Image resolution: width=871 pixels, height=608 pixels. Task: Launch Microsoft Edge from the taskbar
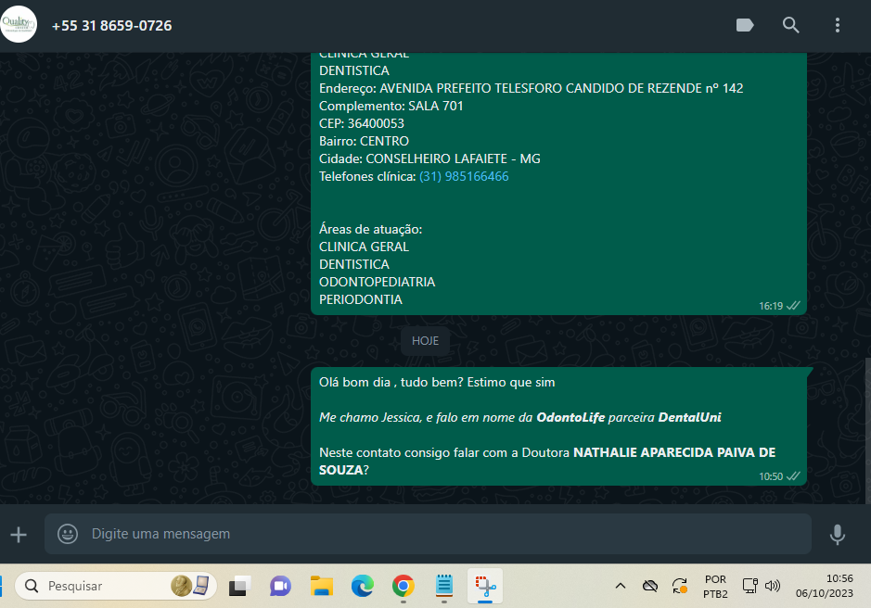tap(363, 586)
